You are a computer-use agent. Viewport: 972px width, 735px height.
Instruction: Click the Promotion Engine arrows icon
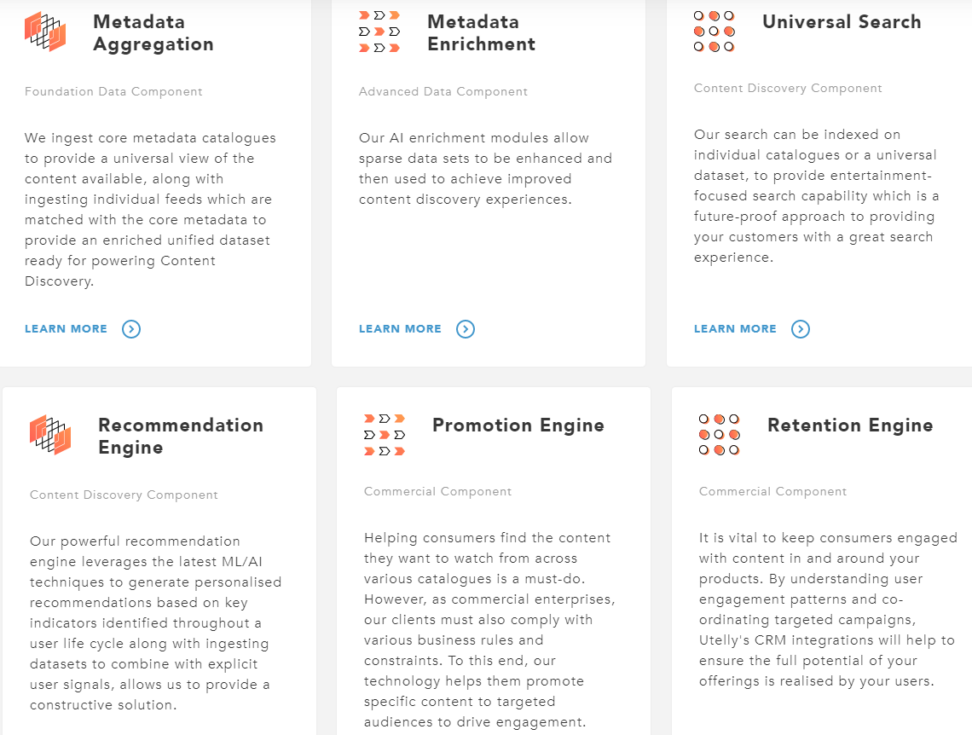coord(385,435)
